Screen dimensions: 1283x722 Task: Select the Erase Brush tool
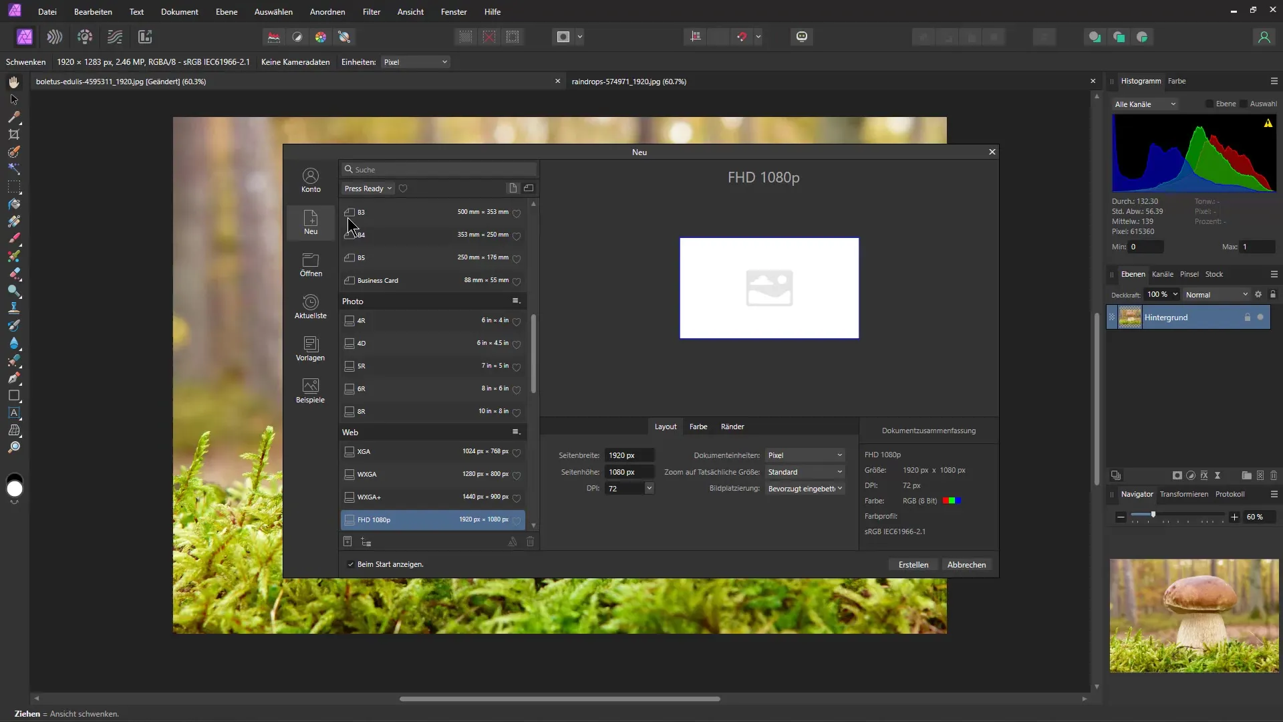14,273
